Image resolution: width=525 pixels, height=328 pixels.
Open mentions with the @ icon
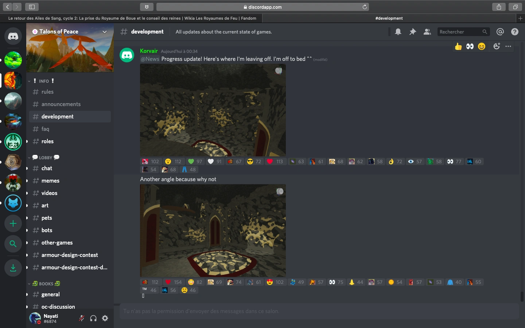(x=500, y=32)
